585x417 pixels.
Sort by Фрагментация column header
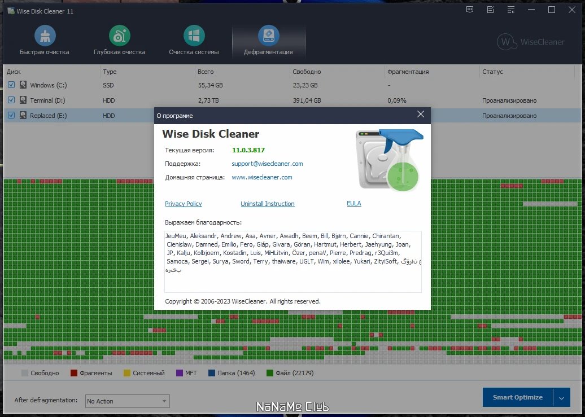point(408,72)
